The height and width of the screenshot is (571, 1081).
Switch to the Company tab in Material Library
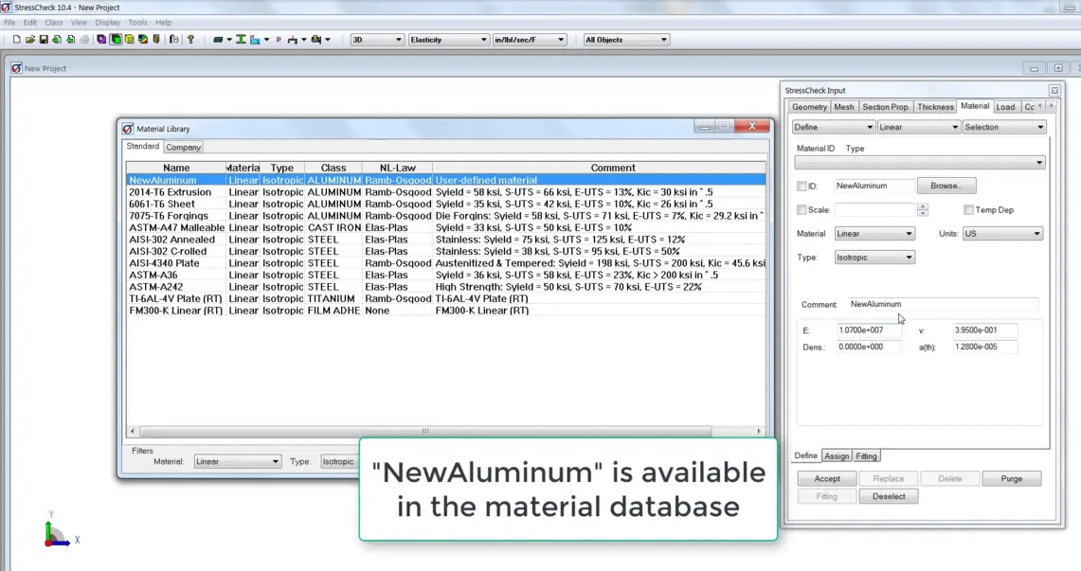pos(183,147)
